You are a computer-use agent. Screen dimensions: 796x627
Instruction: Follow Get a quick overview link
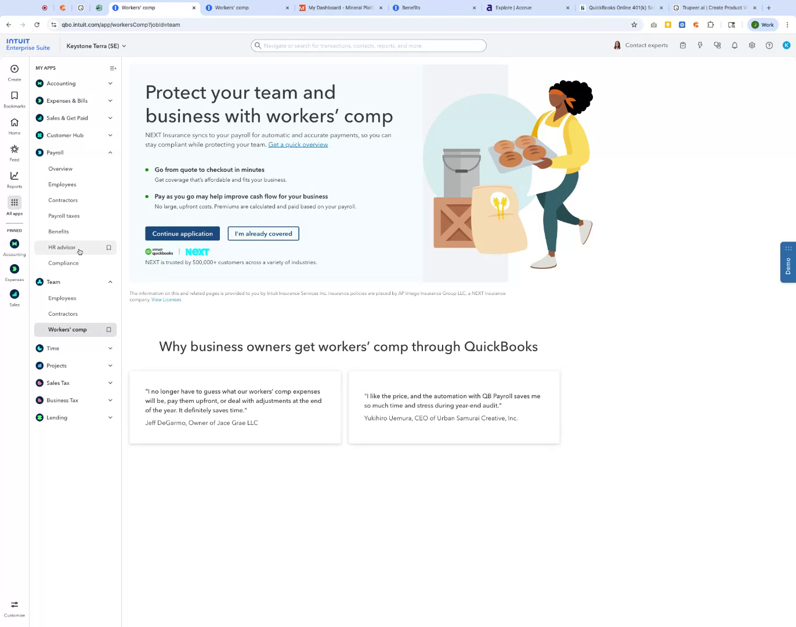pyautogui.click(x=298, y=145)
